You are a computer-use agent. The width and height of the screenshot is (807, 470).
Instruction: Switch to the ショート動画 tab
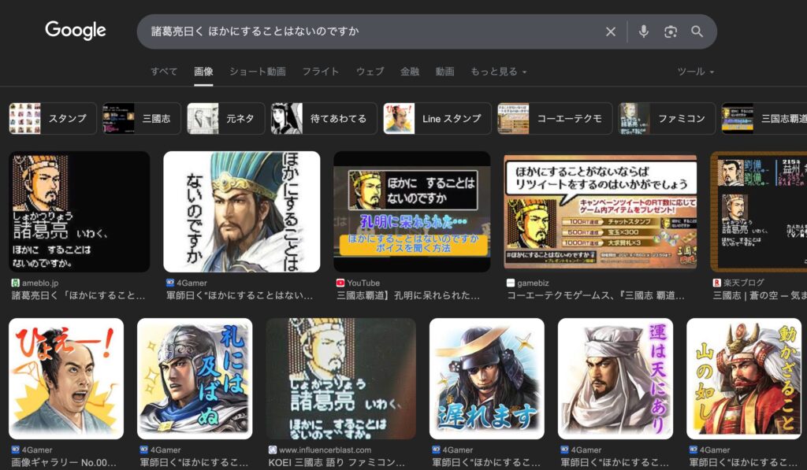click(257, 72)
